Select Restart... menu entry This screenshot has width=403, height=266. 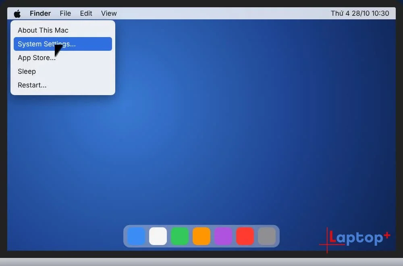pyautogui.click(x=63, y=85)
